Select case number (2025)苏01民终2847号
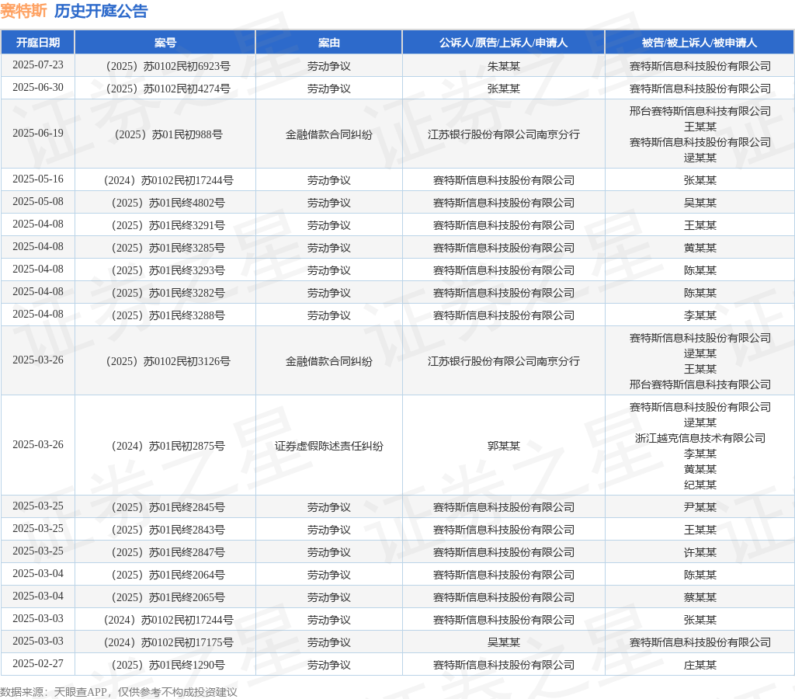The image size is (795, 699). pyautogui.click(x=165, y=552)
